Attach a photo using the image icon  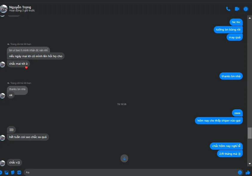click(7, 172)
